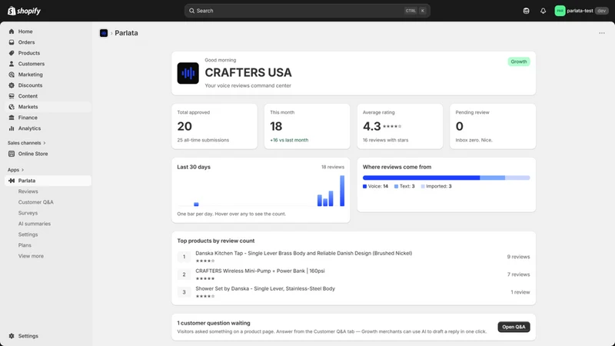The width and height of the screenshot is (615, 346).
Task: Click the Online Store icon
Action: [x=12, y=154]
